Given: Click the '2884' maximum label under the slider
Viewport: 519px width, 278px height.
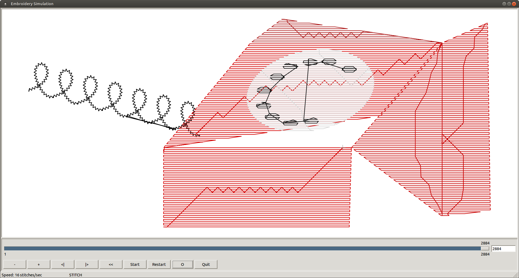Looking at the screenshot, I should tap(485, 254).
